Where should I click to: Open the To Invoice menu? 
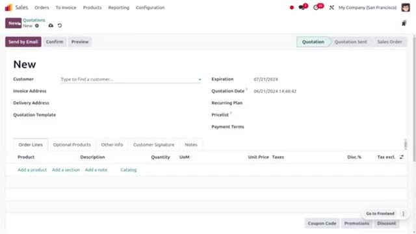[x=66, y=8]
